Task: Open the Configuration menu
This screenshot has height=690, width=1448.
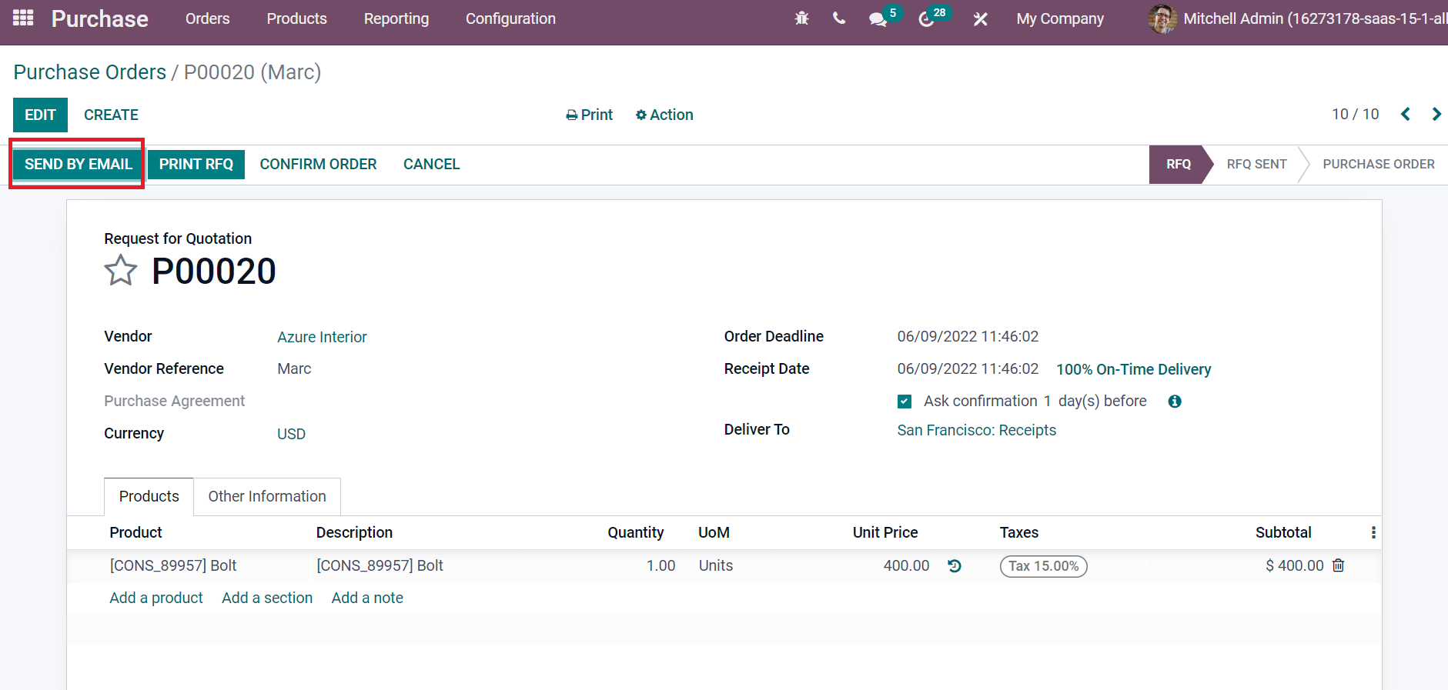Action: point(510,18)
